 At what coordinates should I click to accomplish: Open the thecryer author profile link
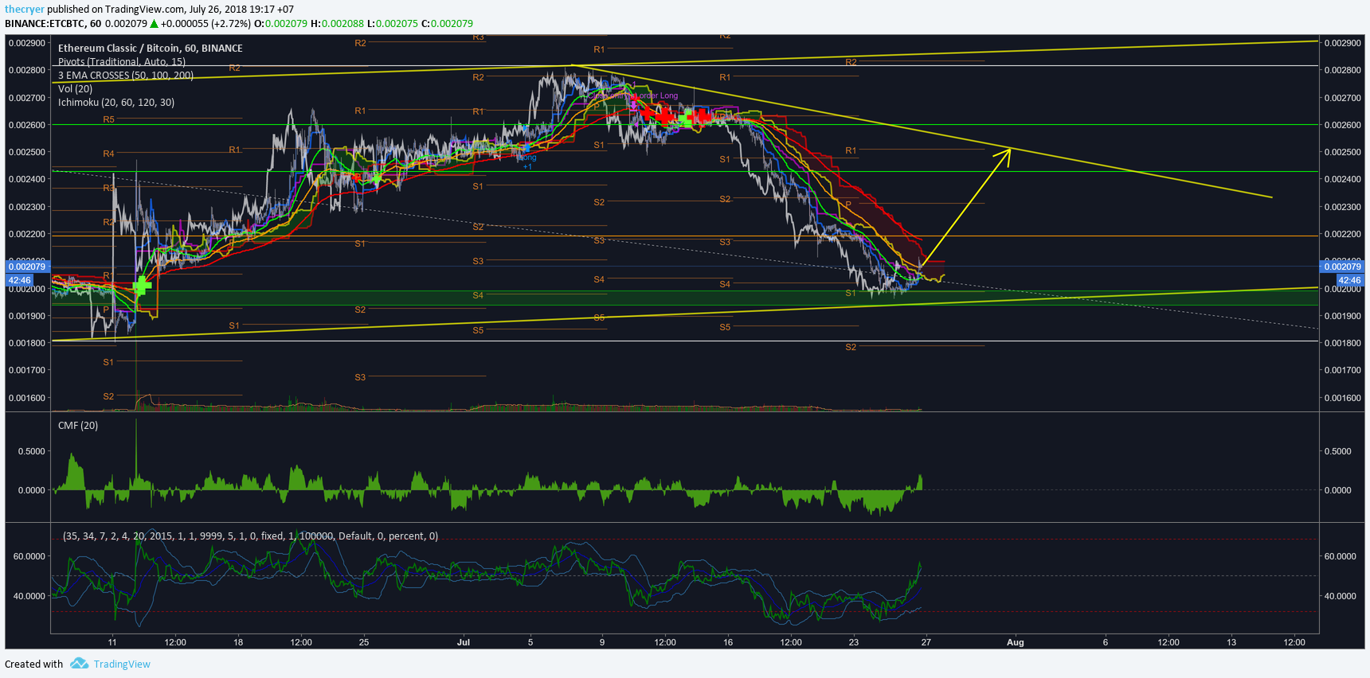point(25,10)
